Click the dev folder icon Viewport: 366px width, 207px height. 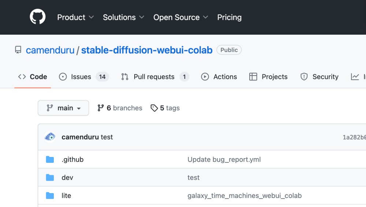point(50,177)
